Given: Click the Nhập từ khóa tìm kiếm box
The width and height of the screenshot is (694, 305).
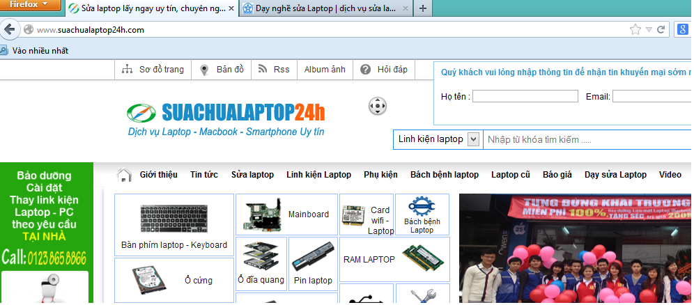Looking at the screenshot, I should click(x=588, y=140).
